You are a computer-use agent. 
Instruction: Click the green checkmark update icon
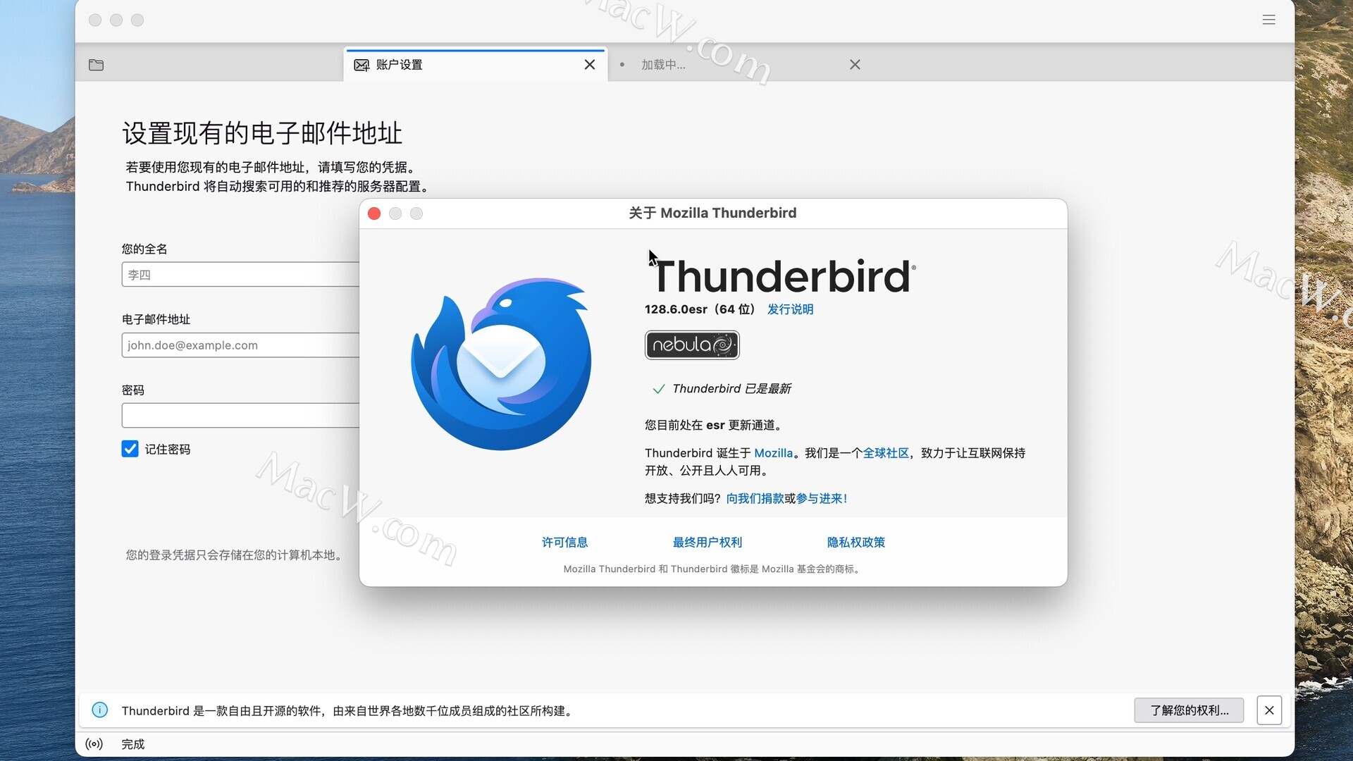pyautogui.click(x=659, y=389)
